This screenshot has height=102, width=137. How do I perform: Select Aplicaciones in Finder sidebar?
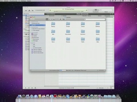(35, 37)
